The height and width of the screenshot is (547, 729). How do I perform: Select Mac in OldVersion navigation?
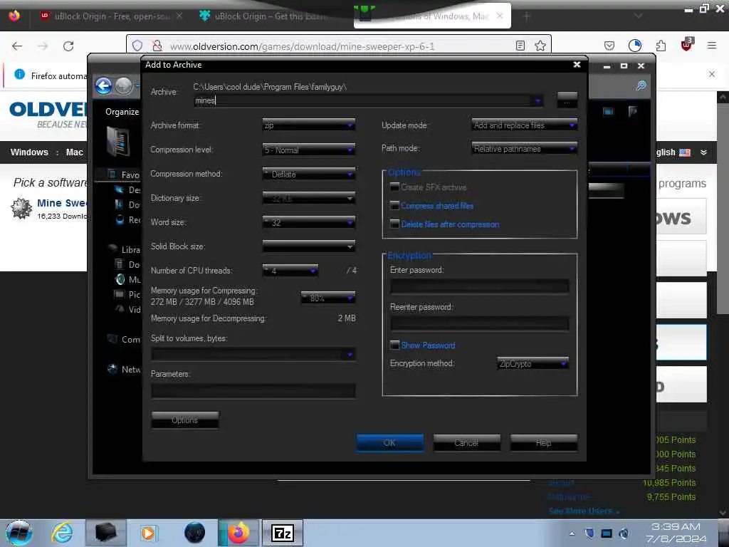[x=74, y=152]
